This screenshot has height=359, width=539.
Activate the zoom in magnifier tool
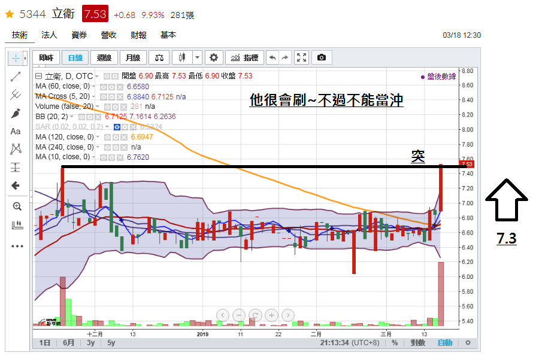click(x=17, y=206)
